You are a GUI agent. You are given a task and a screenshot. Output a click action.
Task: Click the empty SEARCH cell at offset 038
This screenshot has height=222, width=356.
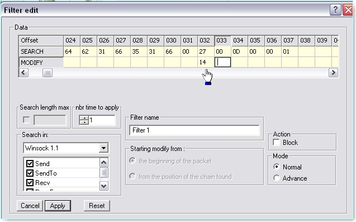click(x=306, y=51)
